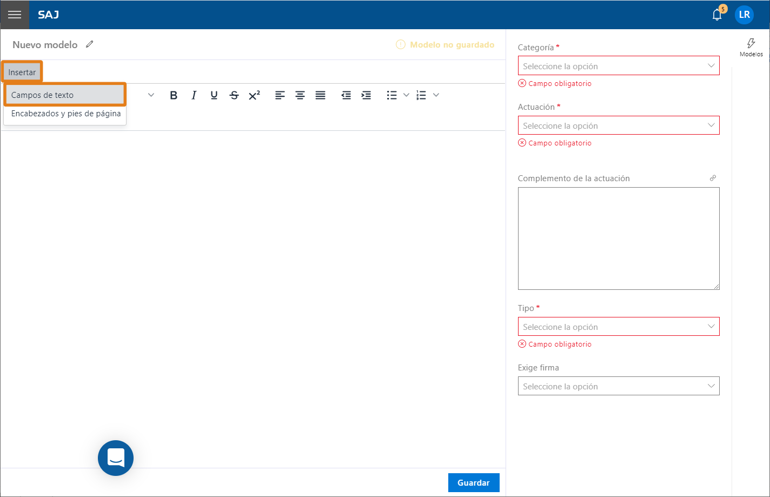Toggle strikethrough formatting
The height and width of the screenshot is (497, 770).
click(x=234, y=95)
